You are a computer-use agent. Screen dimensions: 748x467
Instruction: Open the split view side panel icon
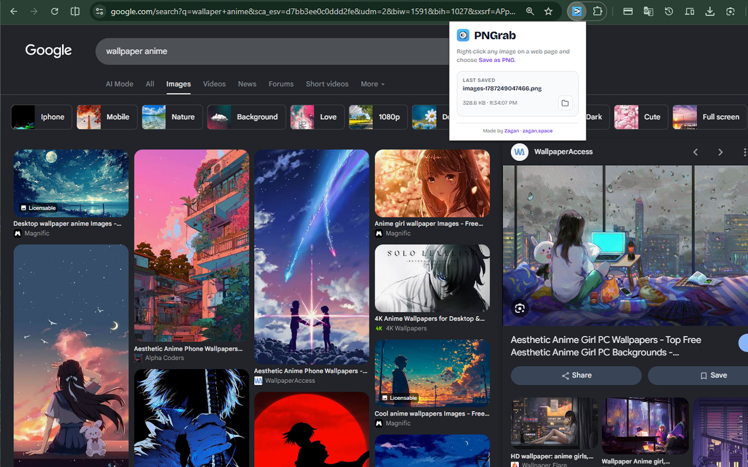pyautogui.click(x=75, y=11)
